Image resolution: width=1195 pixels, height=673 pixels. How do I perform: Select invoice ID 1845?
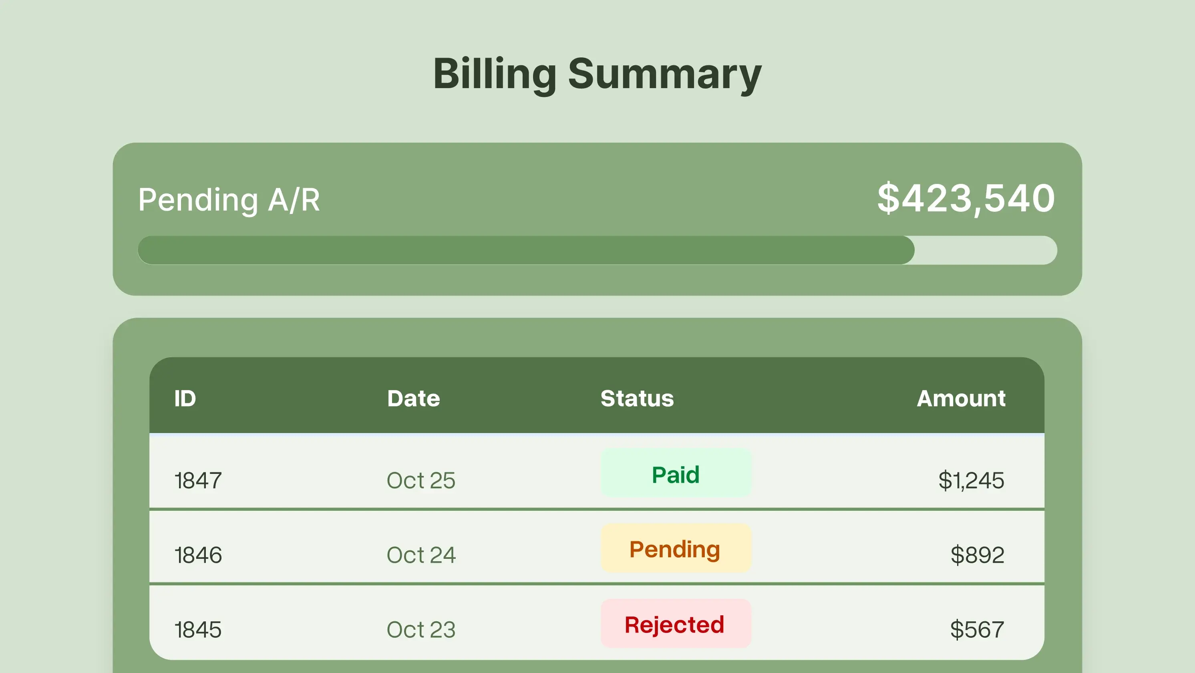[198, 630]
